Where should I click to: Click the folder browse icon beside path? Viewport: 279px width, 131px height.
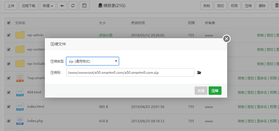[x=199, y=73]
